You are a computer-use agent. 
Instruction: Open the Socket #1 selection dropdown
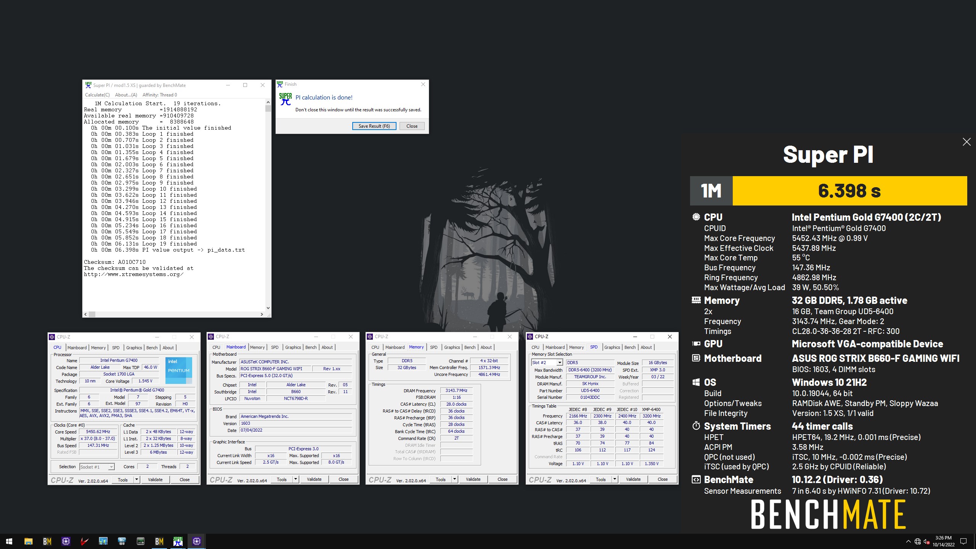[111, 467]
